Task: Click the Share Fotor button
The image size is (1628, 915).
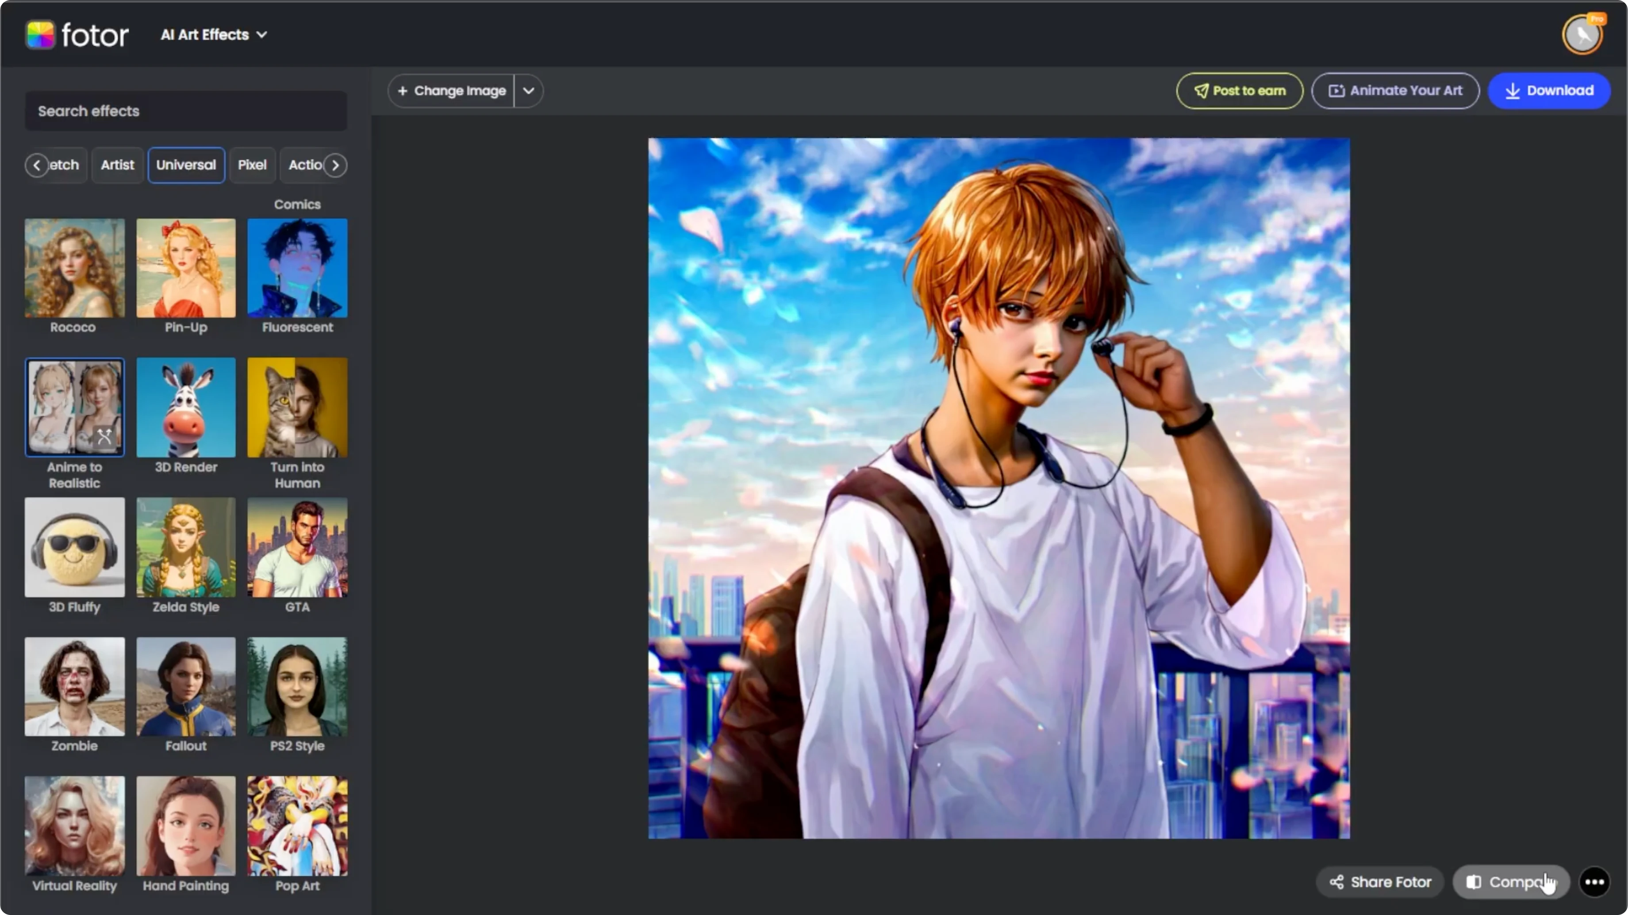Action: (1380, 882)
